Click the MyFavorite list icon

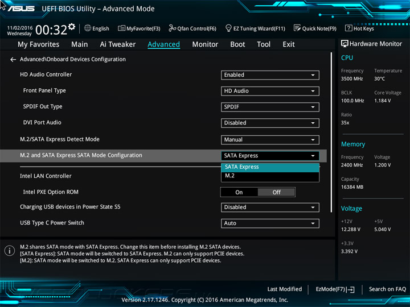point(121,28)
